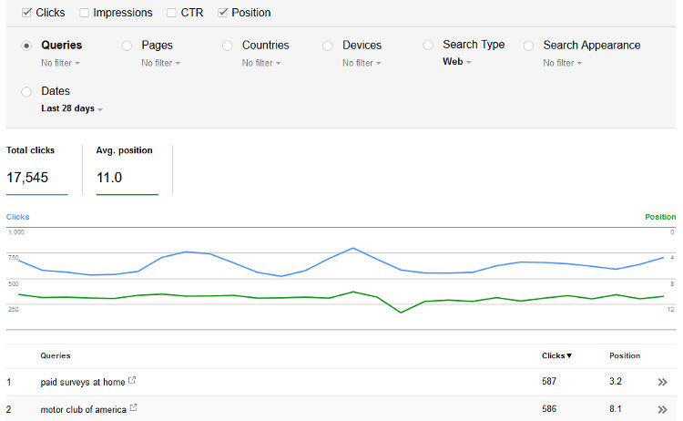Click double-arrow icon in 'paid surveys at home' row
Screen dimensions: 683x421
click(x=662, y=382)
